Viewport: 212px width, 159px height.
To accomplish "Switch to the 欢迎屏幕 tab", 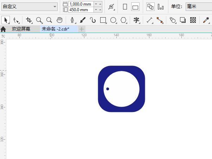I will [21, 29].
